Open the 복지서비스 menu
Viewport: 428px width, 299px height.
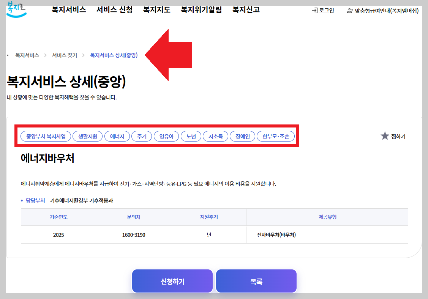tap(68, 10)
